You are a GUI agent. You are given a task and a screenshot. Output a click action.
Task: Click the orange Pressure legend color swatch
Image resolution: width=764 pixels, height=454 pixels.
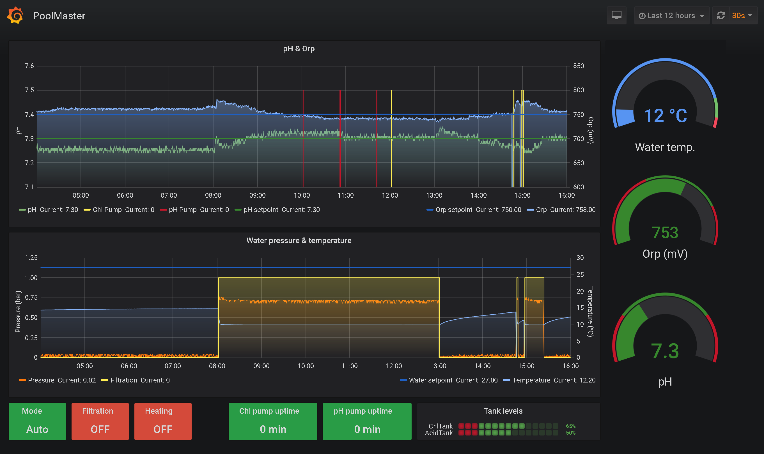tap(22, 380)
